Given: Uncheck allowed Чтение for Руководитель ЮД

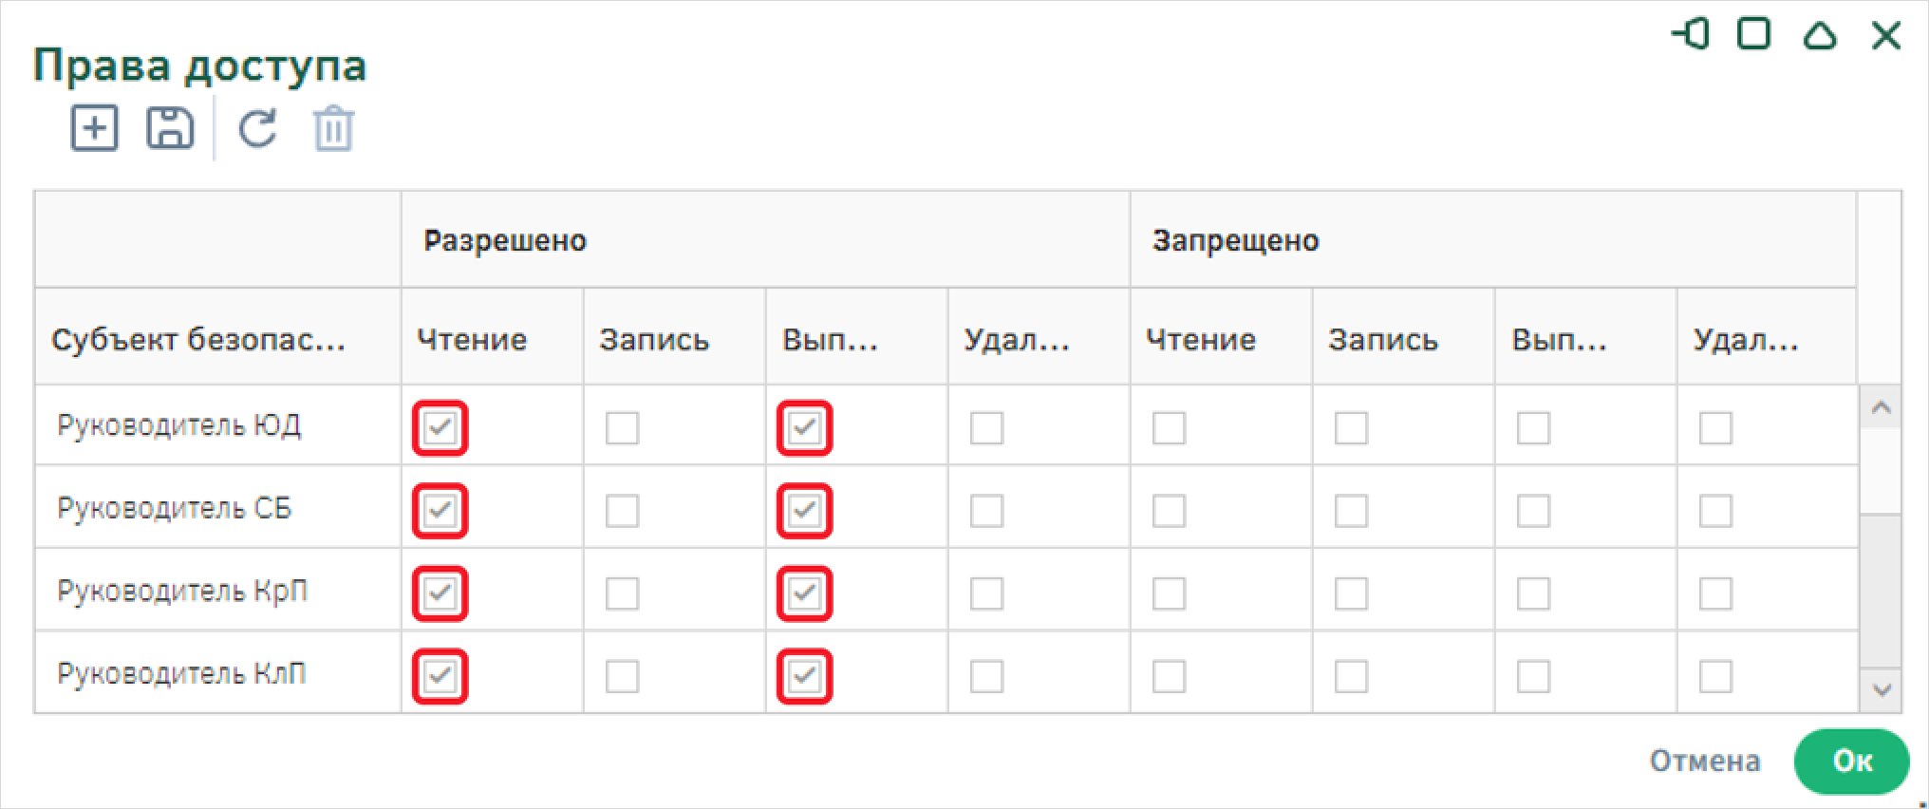Looking at the screenshot, I should coord(440,428).
